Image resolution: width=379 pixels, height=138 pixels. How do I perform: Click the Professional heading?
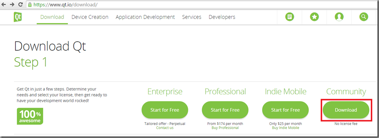coord(225,92)
